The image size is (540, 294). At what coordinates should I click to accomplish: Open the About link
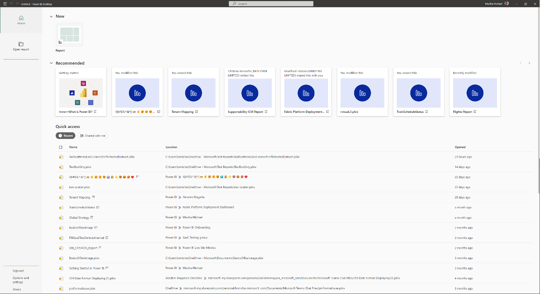point(17,289)
